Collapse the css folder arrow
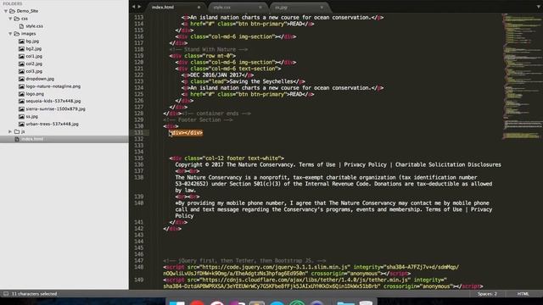This screenshot has height=305, width=543. coord(10,19)
